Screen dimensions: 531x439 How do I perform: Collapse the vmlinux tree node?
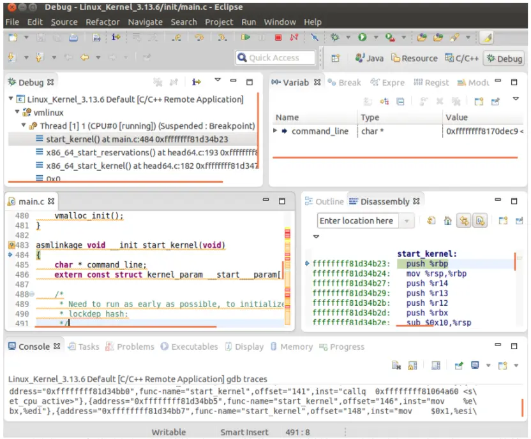17,112
